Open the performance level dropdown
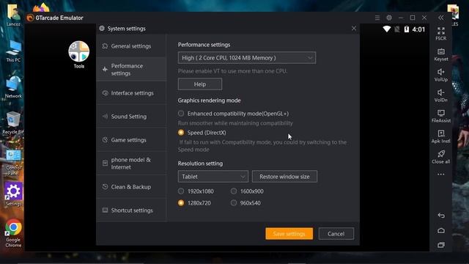This screenshot has height=264, width=469. pos(246,58)
